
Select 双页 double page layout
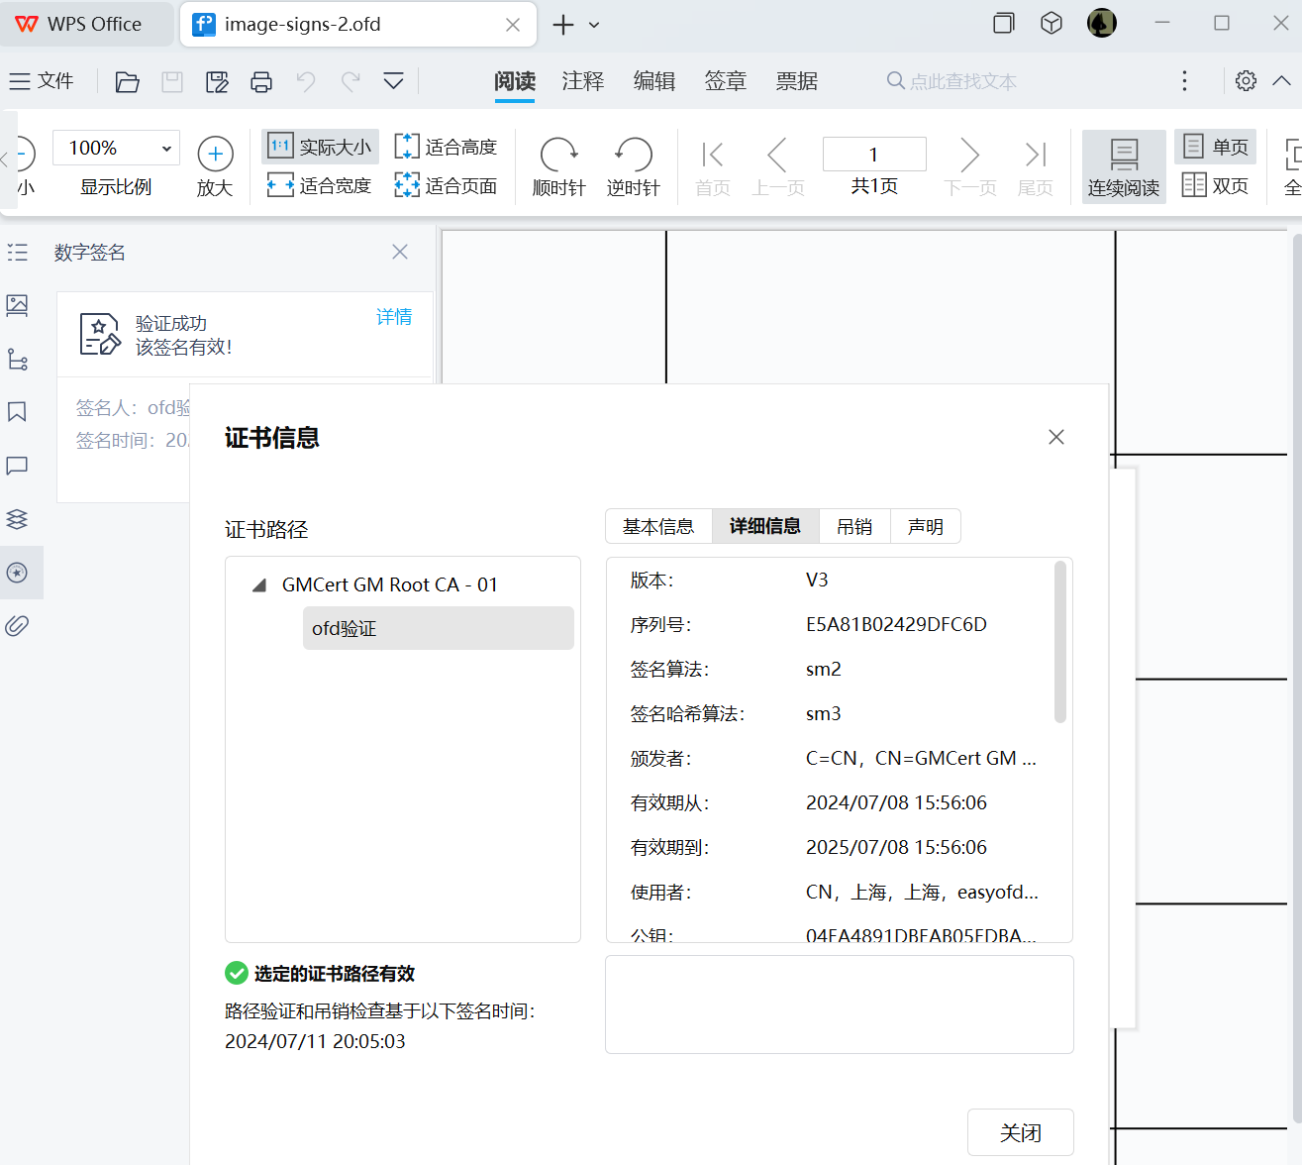point(1216,185)
